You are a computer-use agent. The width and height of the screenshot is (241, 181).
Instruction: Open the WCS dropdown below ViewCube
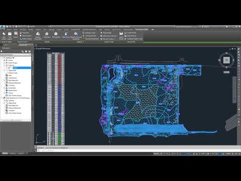tap(226, 72)
